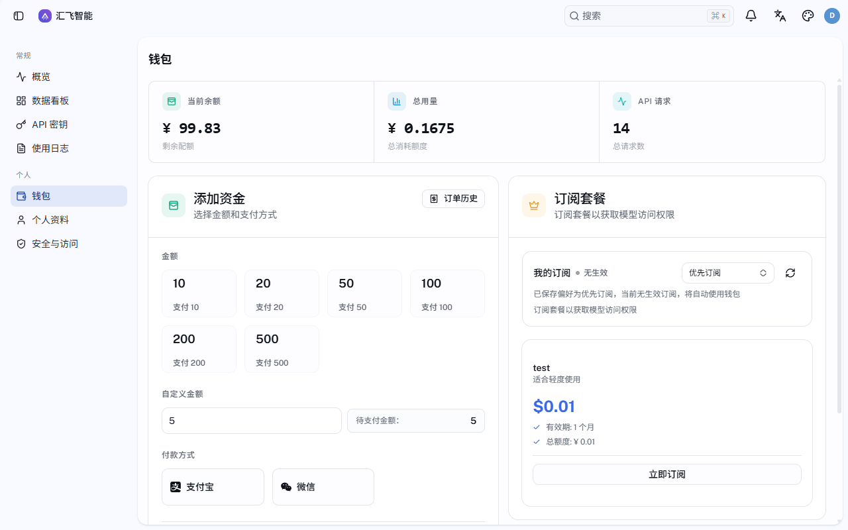Select the 200 amount option
This screenshot has height=530, width=848.
point(199,349)
